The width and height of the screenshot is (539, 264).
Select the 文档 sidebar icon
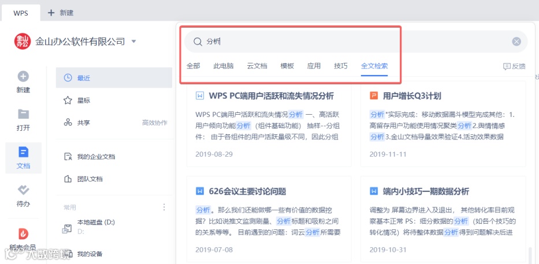(23, 152)
